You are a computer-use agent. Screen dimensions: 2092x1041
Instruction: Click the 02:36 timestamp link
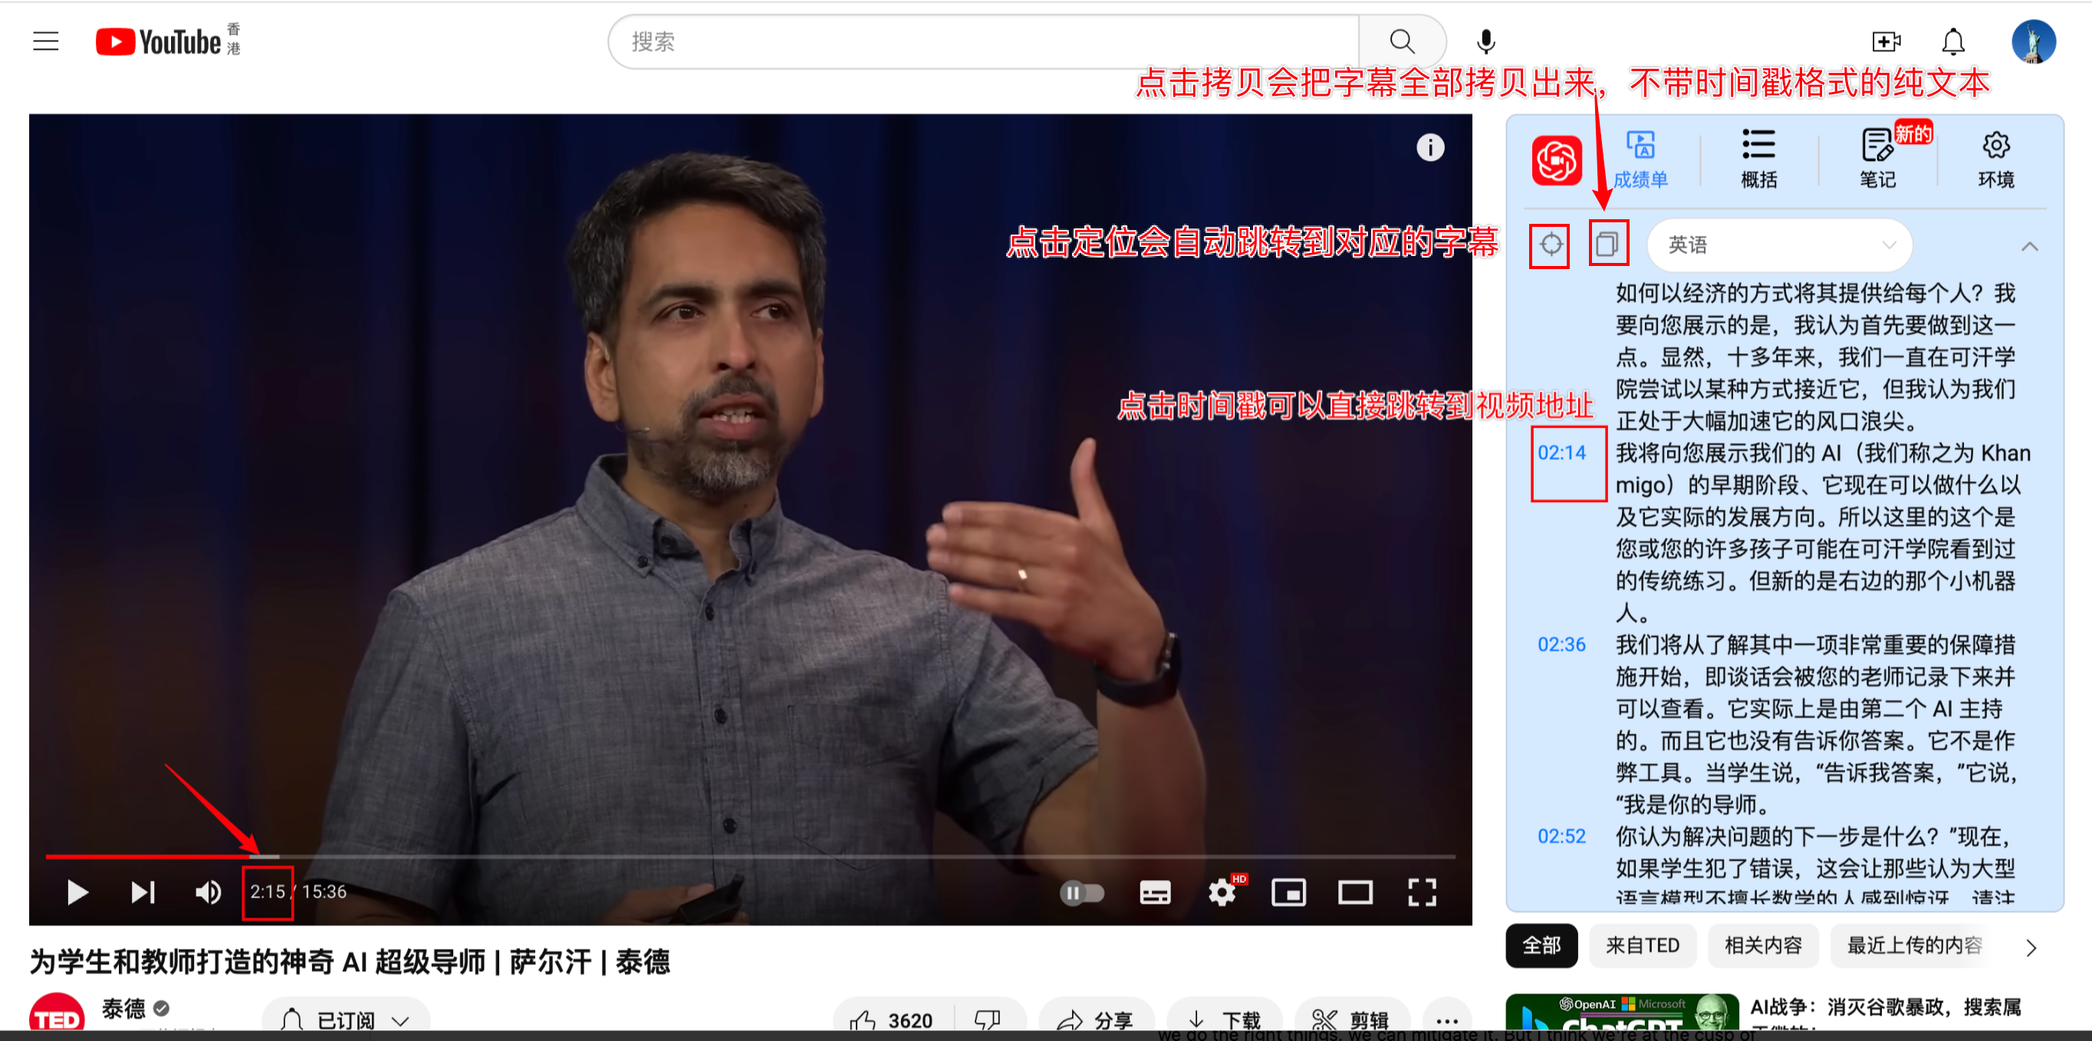(x=1561, y=645)
